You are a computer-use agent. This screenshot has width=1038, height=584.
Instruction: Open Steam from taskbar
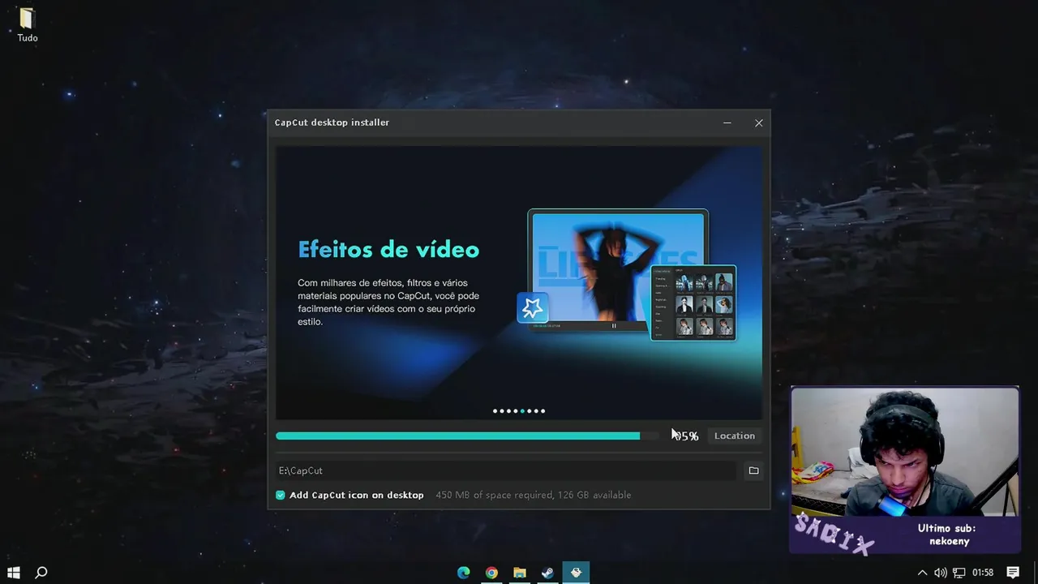pyautogui.click(x=547, y=573)
